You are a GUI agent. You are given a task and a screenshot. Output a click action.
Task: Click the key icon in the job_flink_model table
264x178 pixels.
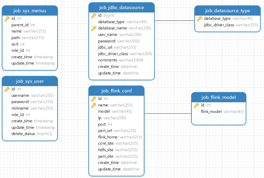tap(196, 105)
